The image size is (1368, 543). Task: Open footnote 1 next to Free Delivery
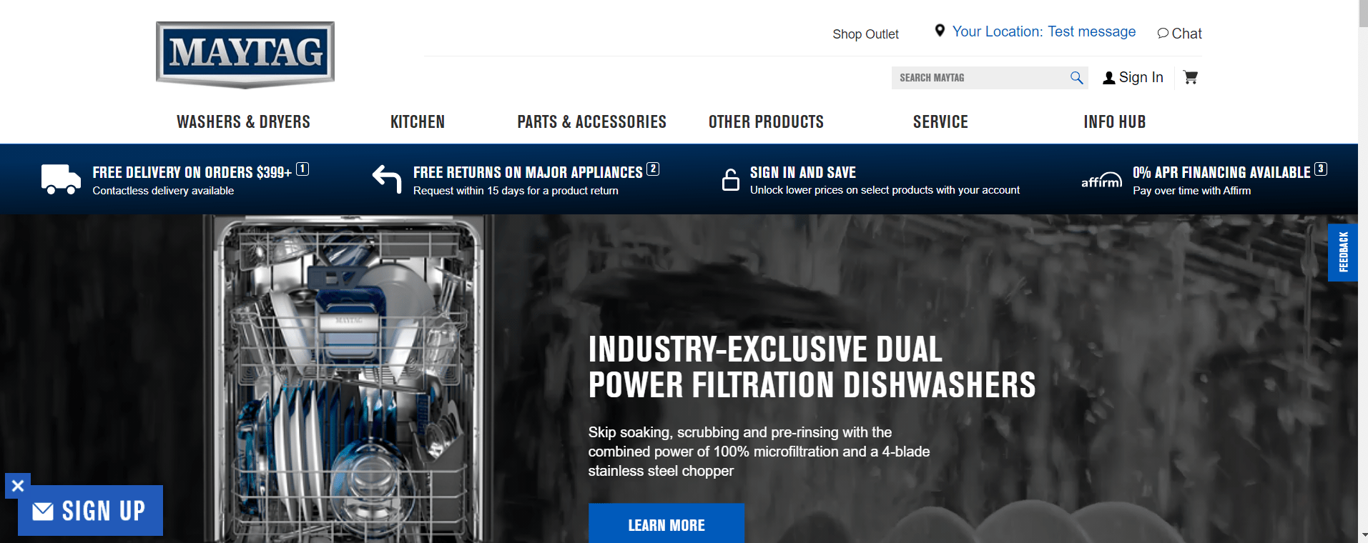tap(302, 169)
